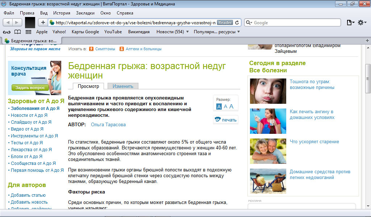371x217 pixels.
Task: Select the Бедренная грыжа browser tab
Action: (32, 41)
